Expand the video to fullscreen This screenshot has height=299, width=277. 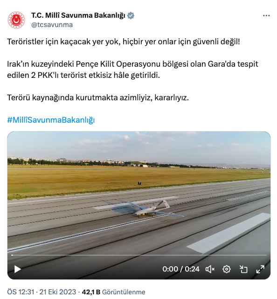click(x=260, y=269)
